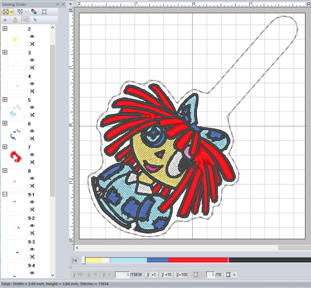Click the scissors trim icon for step 3
The width and height of the screenshot is (311, 288).
click(x=32, y=68)
